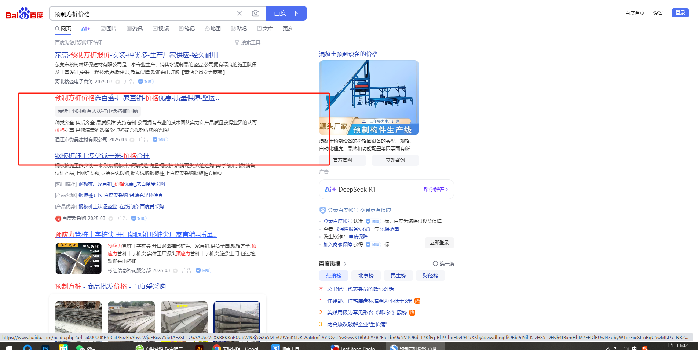The height and width of the screenshot is (350, 698).
Task: Click the Baidu logo
Action: [24, 14]
